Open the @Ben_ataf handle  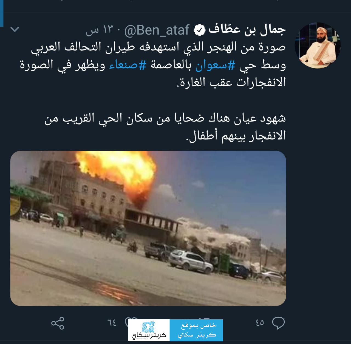pyautogui.click(x=157, y=30)
